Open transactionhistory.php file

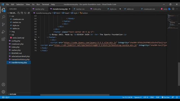tap(21, 59)
